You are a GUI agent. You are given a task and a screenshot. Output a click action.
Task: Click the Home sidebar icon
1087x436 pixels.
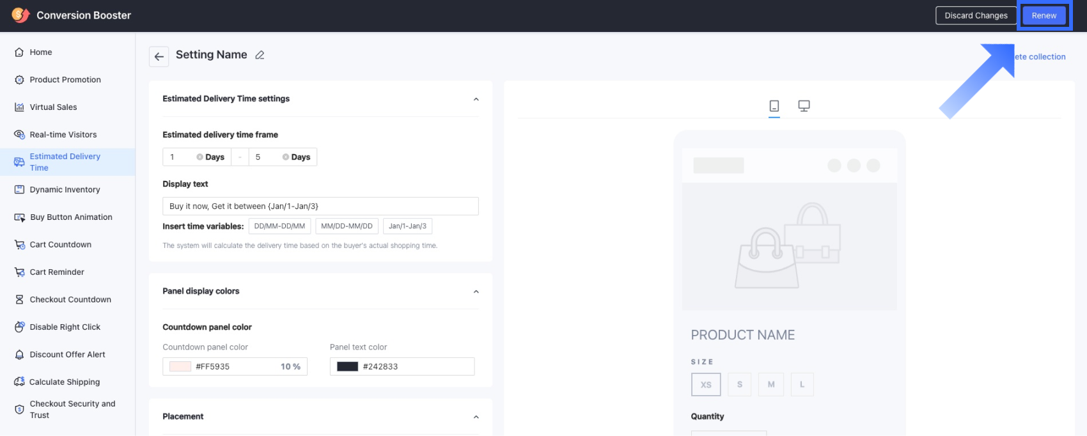pyautogui.click(x=19, y=52)
